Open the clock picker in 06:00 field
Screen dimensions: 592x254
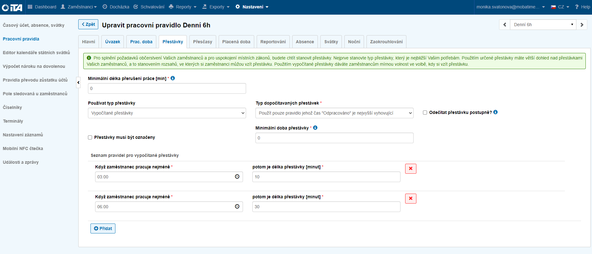(x=237, y=207)
